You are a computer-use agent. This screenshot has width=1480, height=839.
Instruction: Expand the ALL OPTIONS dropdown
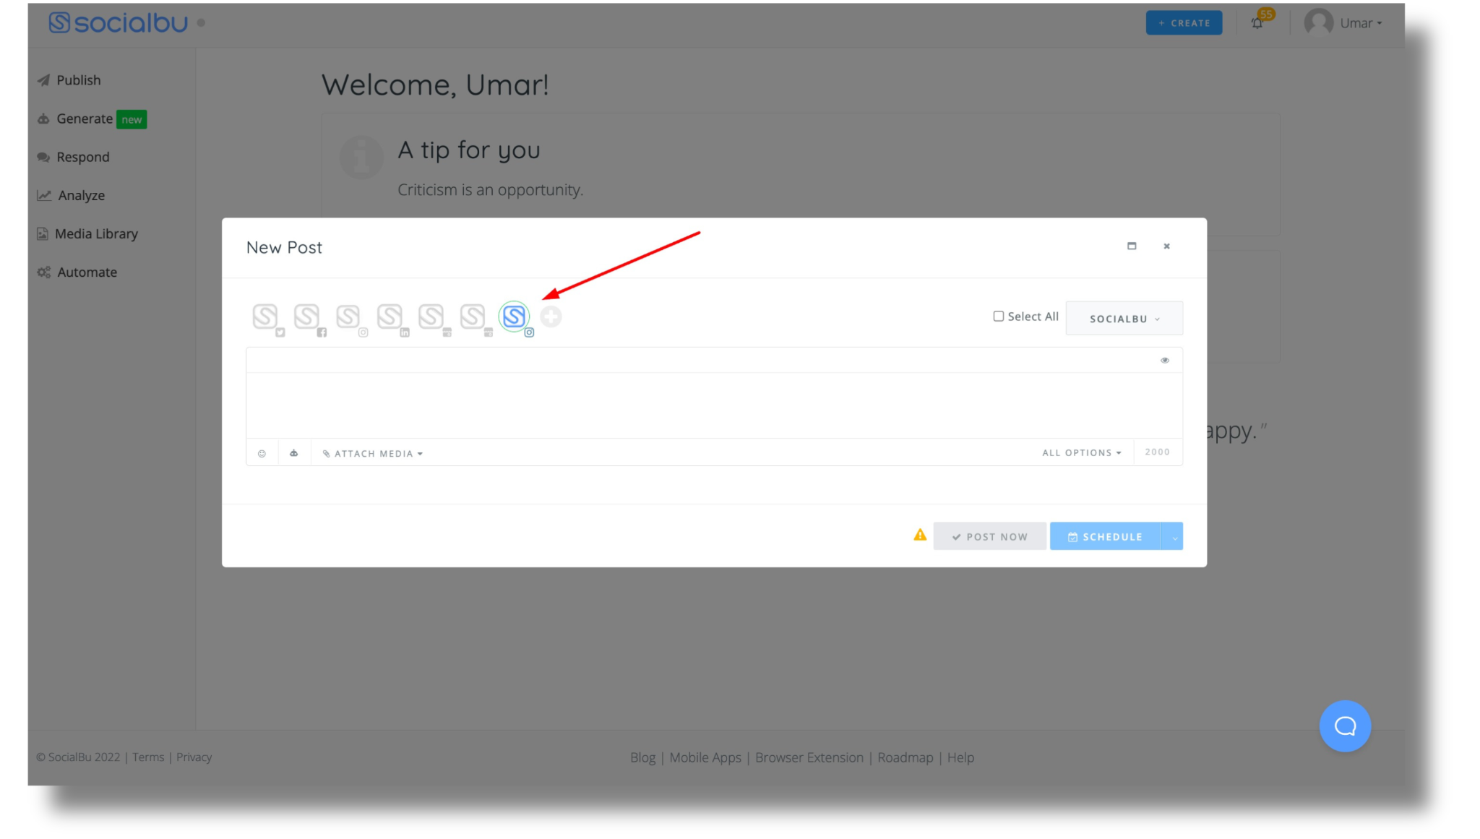1082,452
